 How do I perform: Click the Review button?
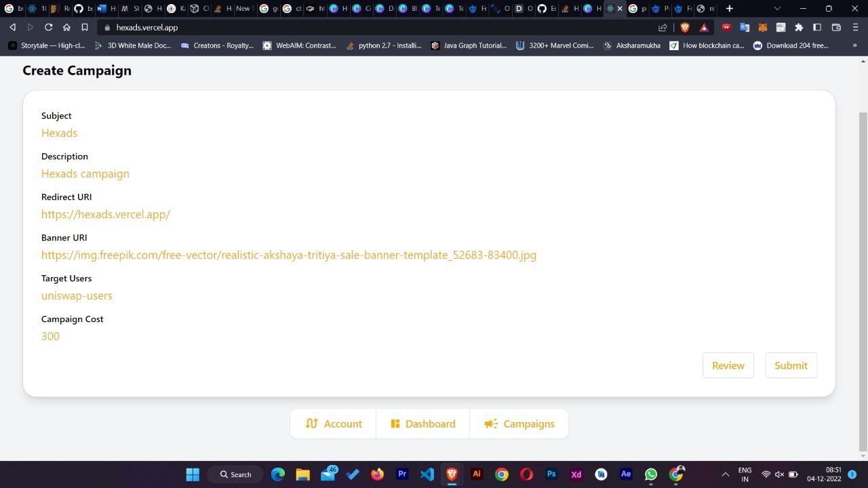tap(728, 365)
